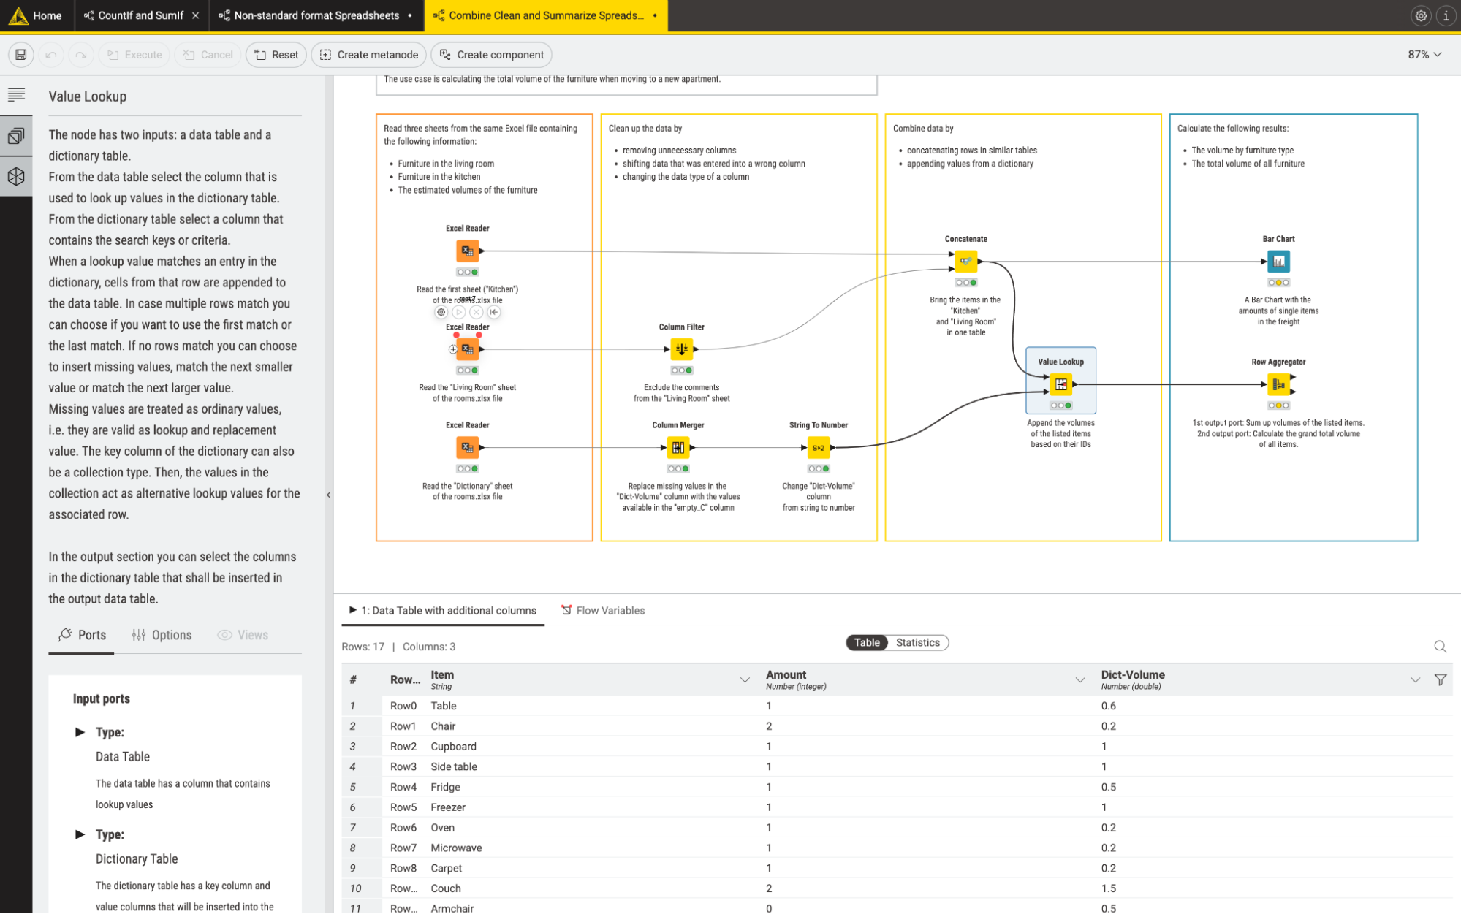Image resolution: width=1461 pixels, height=914 pixels.
Task: Select the Concatenate node icon
Action: (x=965, y=261)
